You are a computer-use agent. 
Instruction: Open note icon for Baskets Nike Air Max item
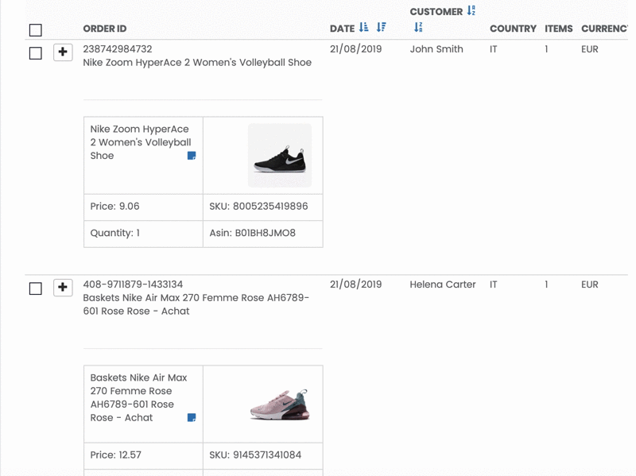tap(192, 418)
